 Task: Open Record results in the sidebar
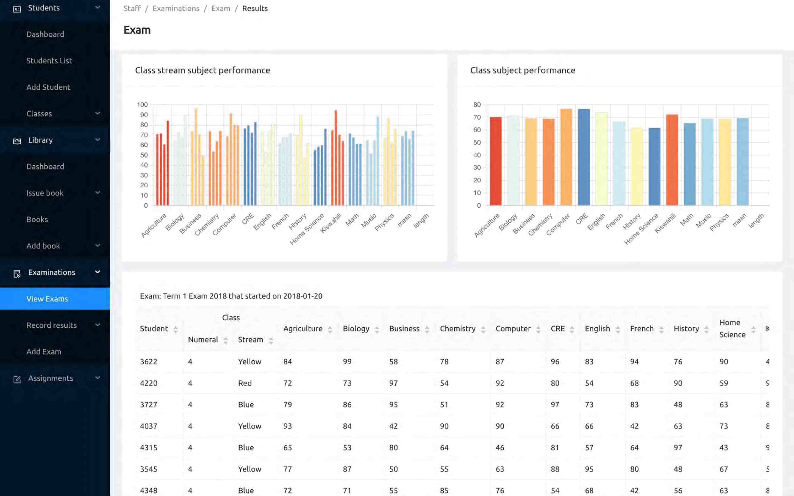(x=51, y=325)
